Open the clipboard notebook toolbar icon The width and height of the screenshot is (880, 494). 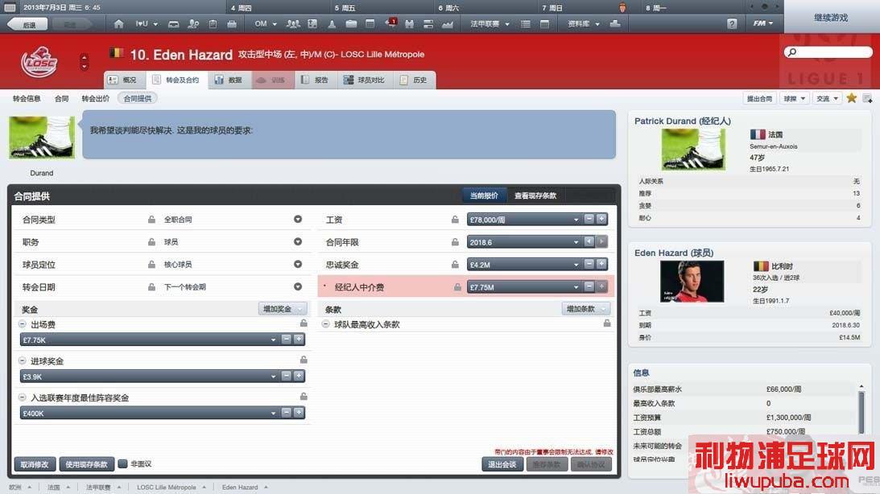213,24
